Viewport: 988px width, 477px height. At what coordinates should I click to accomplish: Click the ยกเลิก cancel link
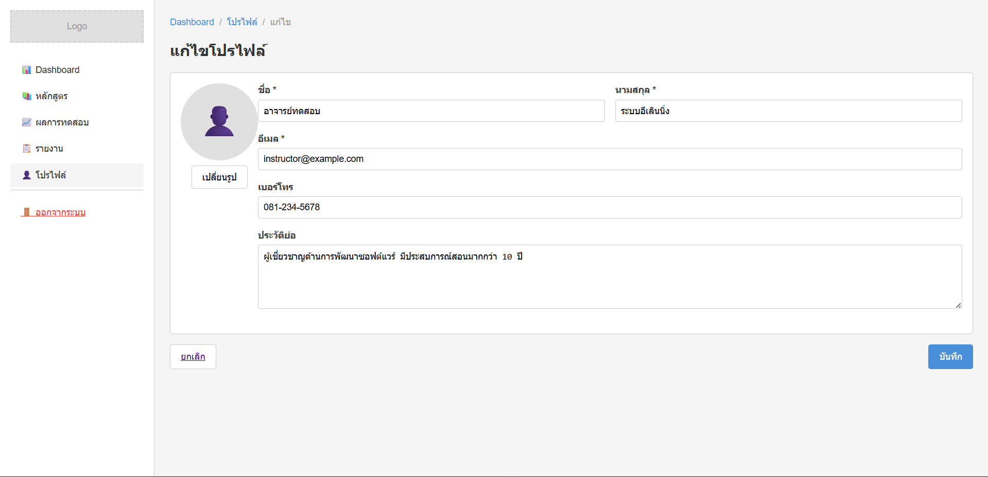(x=193, y=357)
